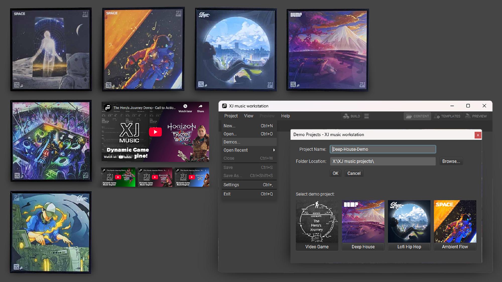This screenshot has width=502, height=282.
Task: Click the Help menu item
Action: (x=286, y=116)
